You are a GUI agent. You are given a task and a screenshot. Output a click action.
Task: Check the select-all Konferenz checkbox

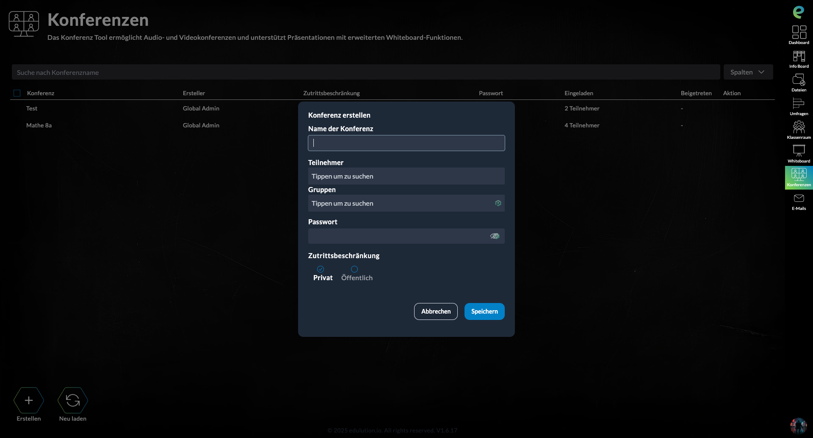point(17,93)
